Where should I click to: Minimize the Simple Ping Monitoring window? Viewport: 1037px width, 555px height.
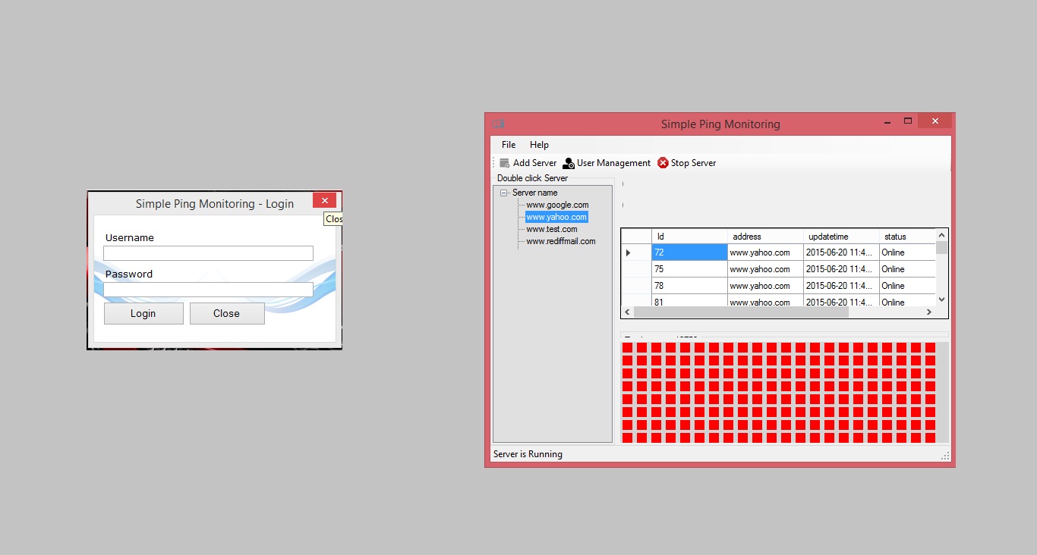tap(887, 121)
